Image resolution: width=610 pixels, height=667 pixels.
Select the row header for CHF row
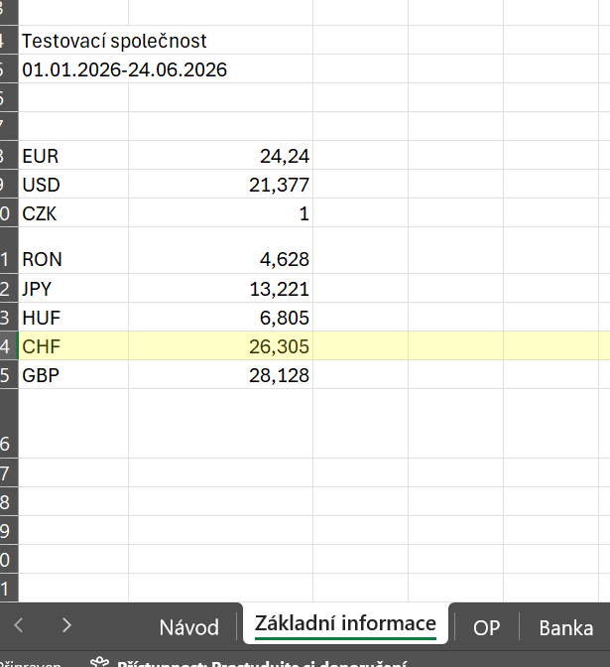click(x=9, y=345)
